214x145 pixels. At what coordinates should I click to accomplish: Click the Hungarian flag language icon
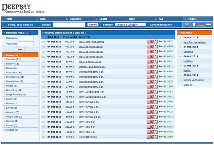tap(208, 25)
